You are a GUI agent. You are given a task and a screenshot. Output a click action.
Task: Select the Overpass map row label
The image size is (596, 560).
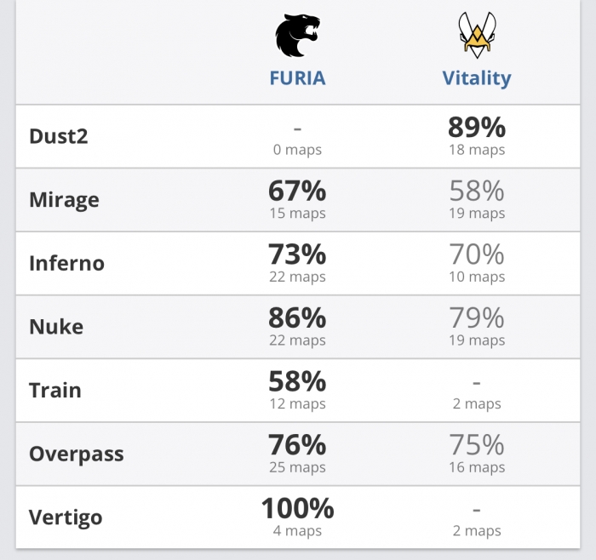click(x=77, y=454)
